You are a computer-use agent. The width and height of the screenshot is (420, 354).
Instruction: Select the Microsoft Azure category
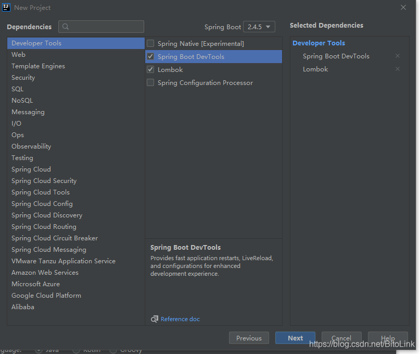(x=76, y=284)
